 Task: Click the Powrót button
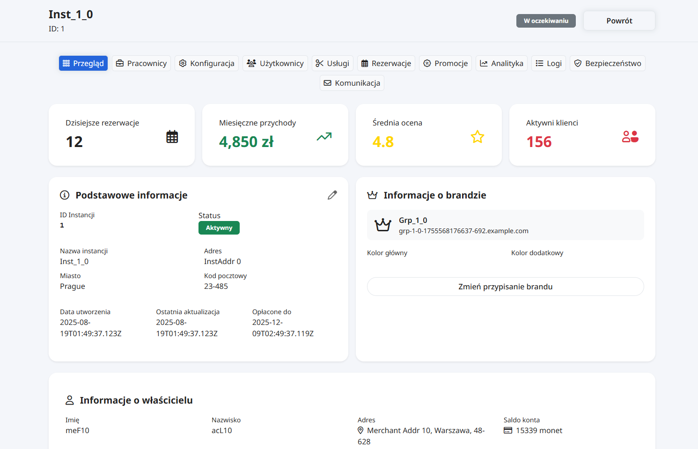[619, 21]
